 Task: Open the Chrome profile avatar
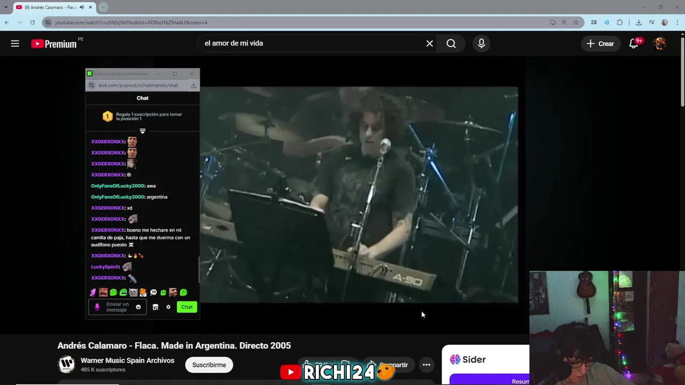point(665,22)
